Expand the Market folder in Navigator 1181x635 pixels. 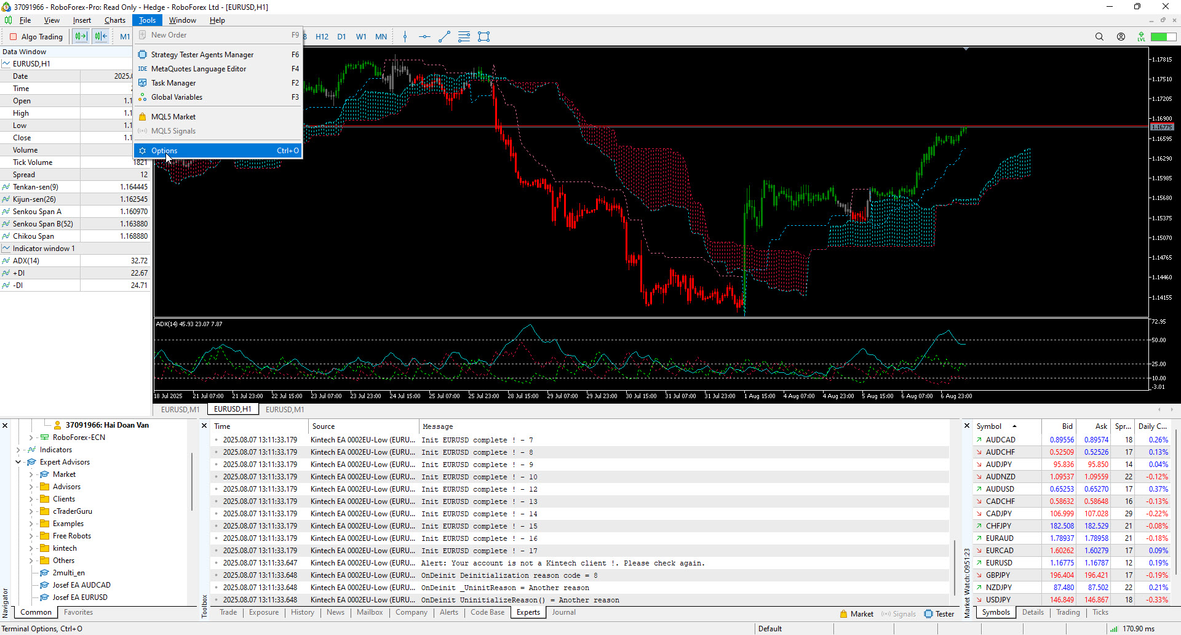31,474
